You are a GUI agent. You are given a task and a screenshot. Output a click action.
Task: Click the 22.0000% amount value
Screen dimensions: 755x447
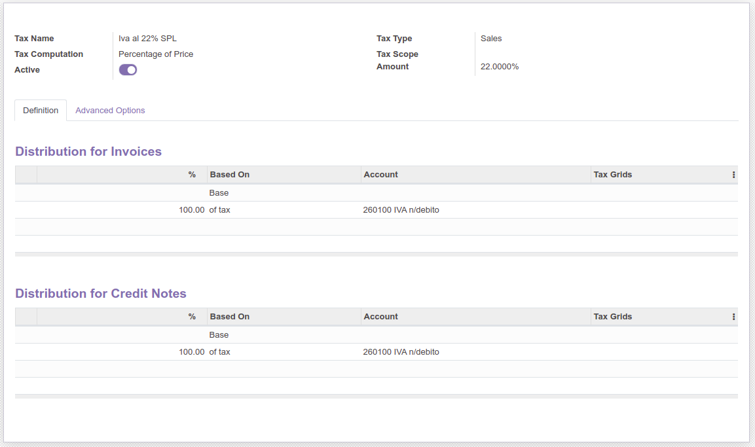coord(500,67)
